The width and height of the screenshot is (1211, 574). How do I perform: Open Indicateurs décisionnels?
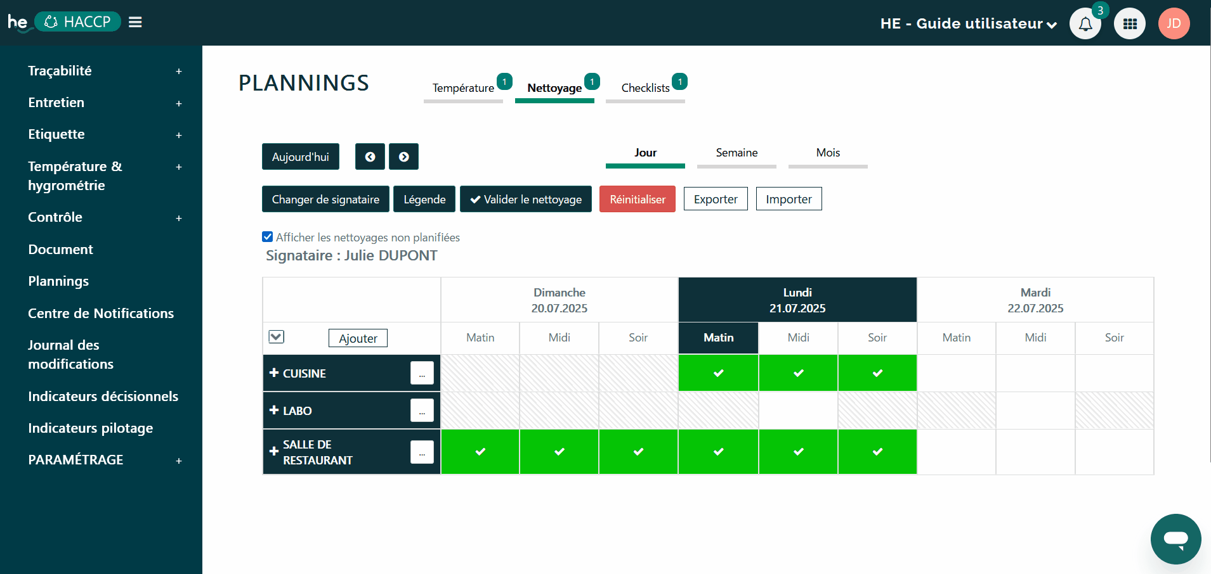click(x=103, y=397)
